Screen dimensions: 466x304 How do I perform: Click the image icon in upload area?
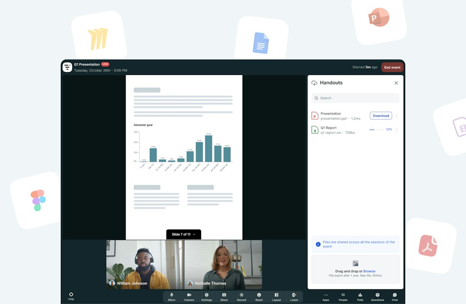coord(356,264)
